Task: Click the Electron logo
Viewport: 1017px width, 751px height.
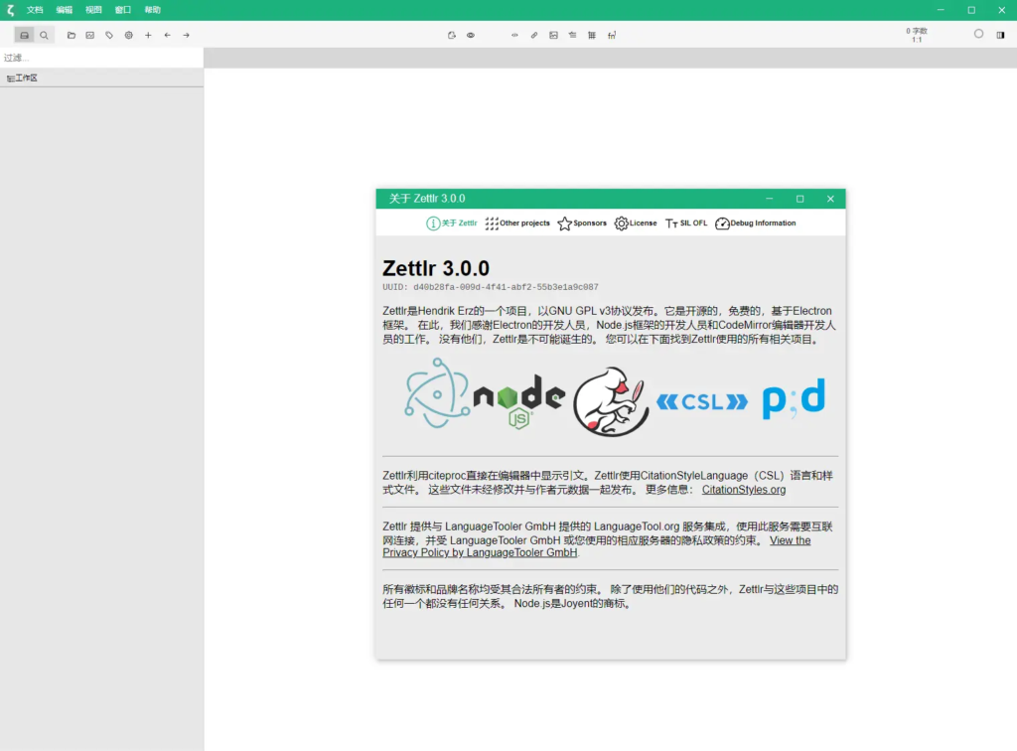Action: pyautogui.click(x=437, y=393)
